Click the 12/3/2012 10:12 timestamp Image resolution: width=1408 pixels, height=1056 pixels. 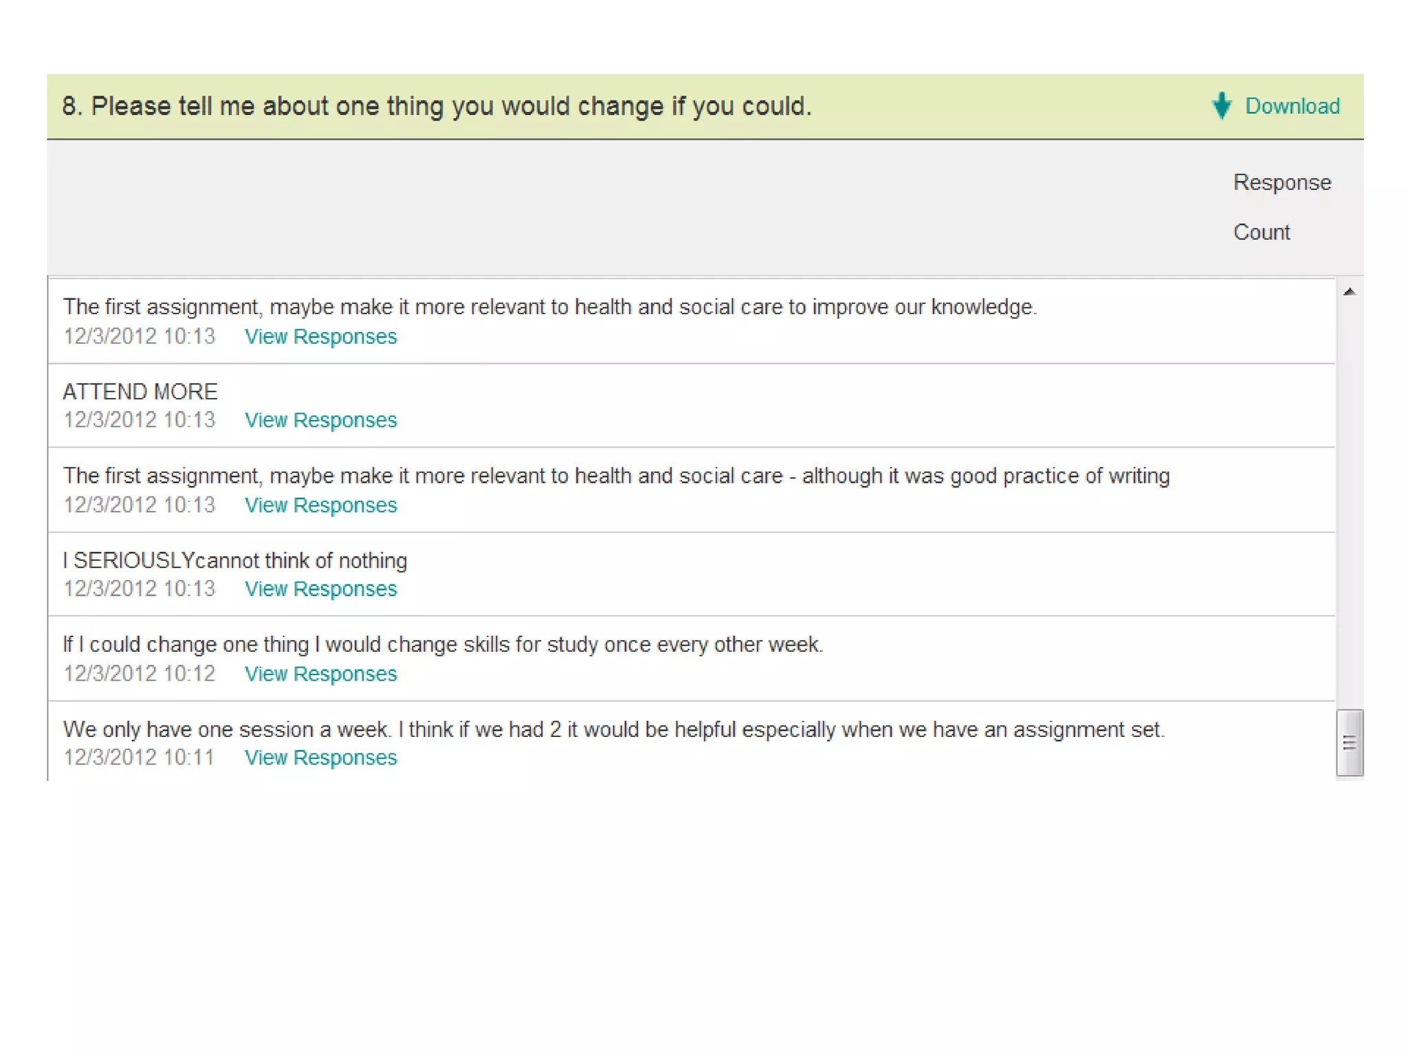coord(139,674)
